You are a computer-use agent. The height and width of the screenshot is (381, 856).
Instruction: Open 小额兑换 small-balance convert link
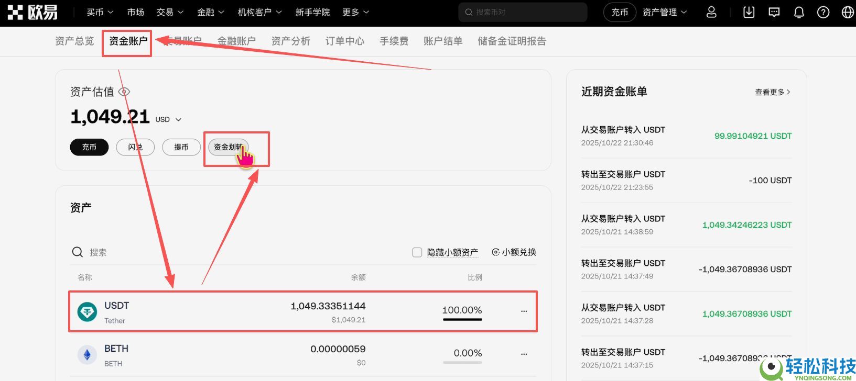point(514,252)
